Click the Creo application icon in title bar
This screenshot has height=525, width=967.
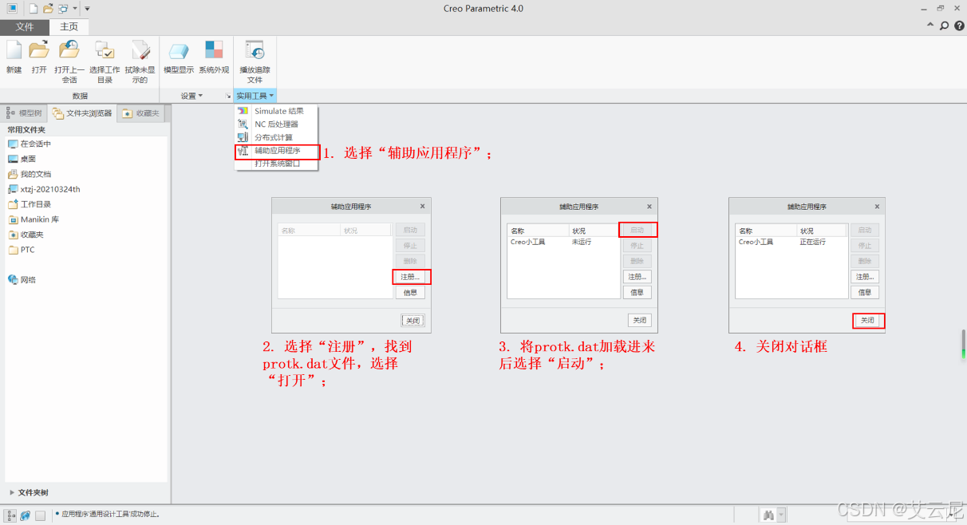pos(12,8)
